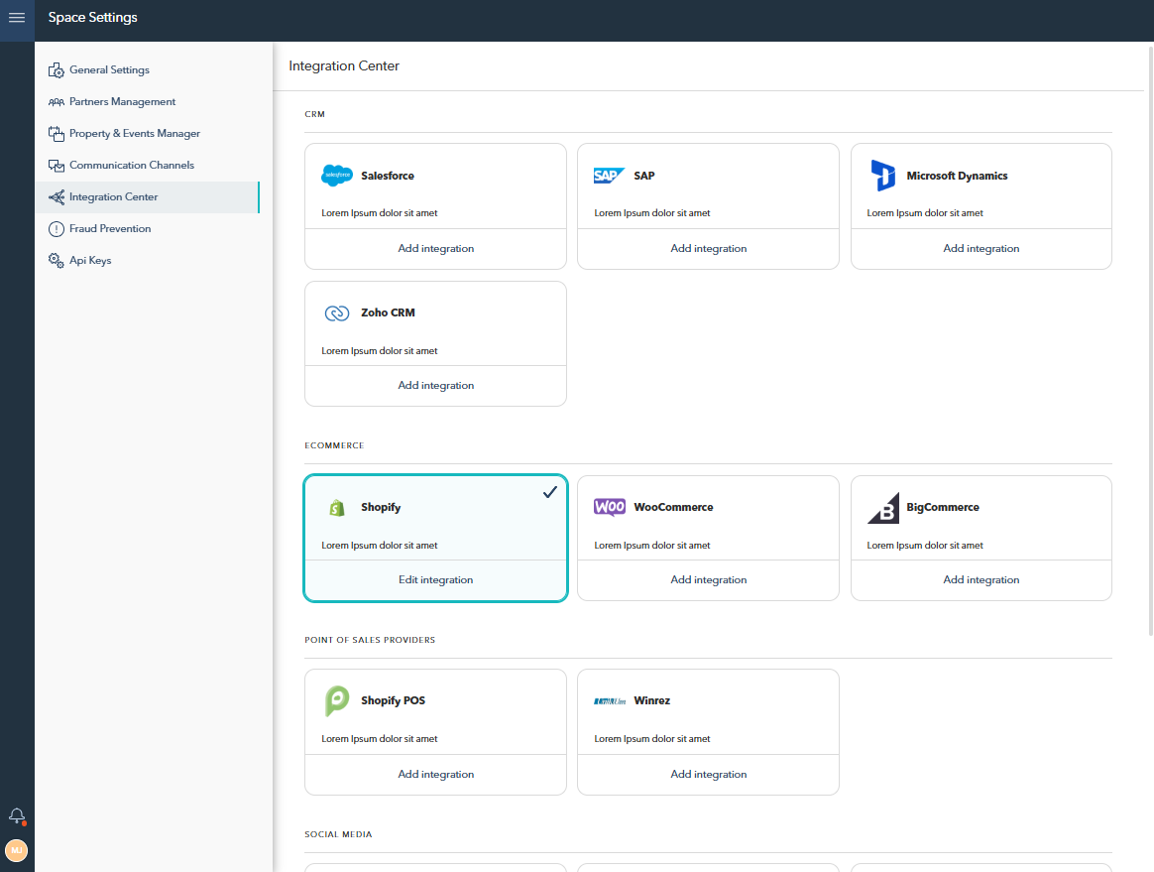1154x872 pixels.
Task: Add integration for WooCommerce
Action: (708, 580)
